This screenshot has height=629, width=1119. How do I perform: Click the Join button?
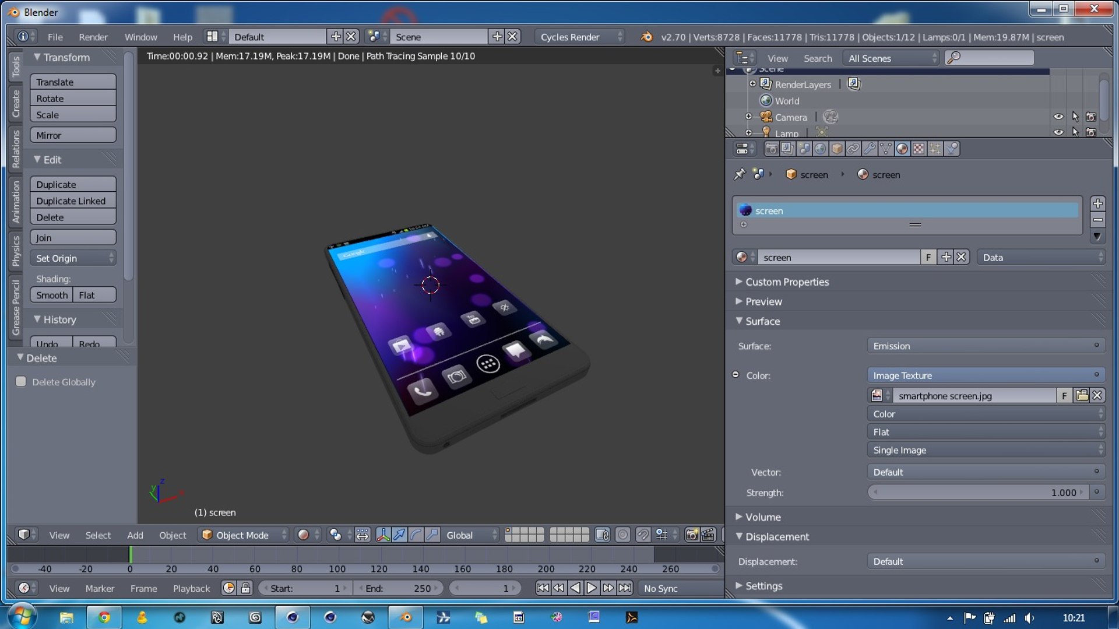pyautogui.click(x=73, y=238)
